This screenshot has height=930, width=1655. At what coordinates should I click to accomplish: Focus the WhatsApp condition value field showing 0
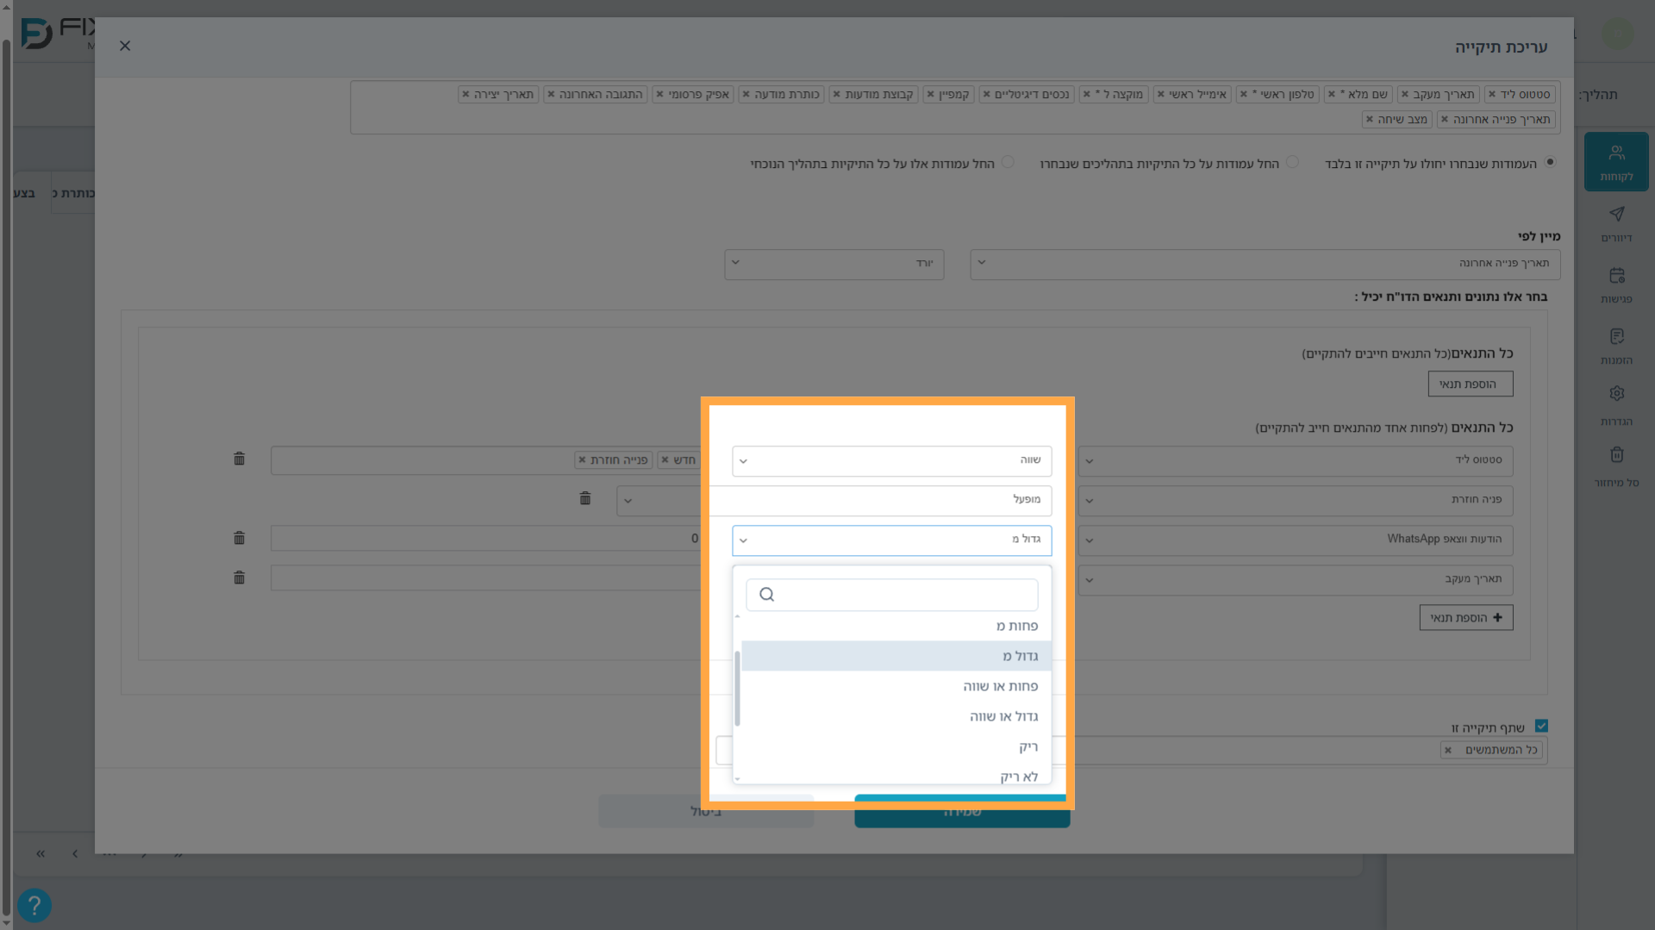pyautogui.click(x=487, y=539)
